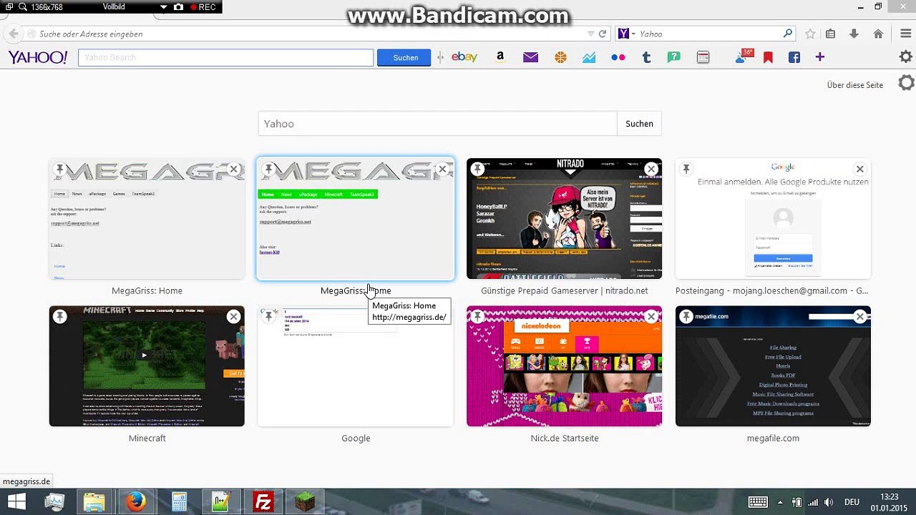Pin the nitrado.net tile
This screenshot has width=916, height=515.
[x=477, y=170]
